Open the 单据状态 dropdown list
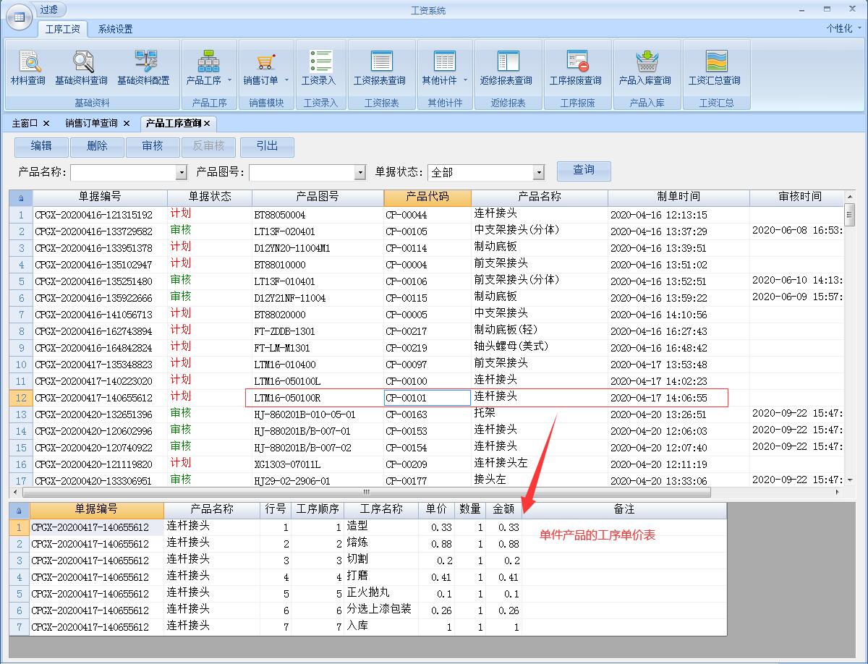Screen dimensions: 868x664 (x=538, y=173)
